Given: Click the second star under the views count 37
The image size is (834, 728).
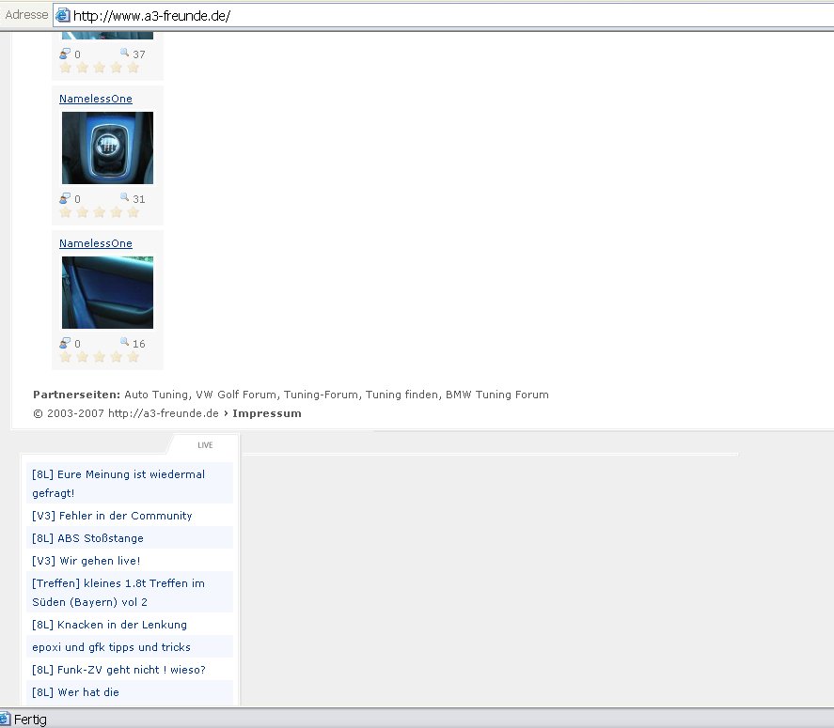Looking at the screenshot, I should 83,68.
